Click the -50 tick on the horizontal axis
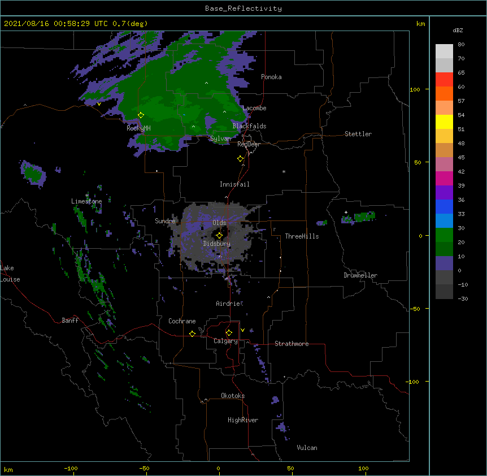This screenshot has width=487, height=476. click(144, 468)
